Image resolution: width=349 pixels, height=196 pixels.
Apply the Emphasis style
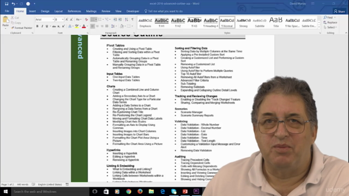click(145, 22)
